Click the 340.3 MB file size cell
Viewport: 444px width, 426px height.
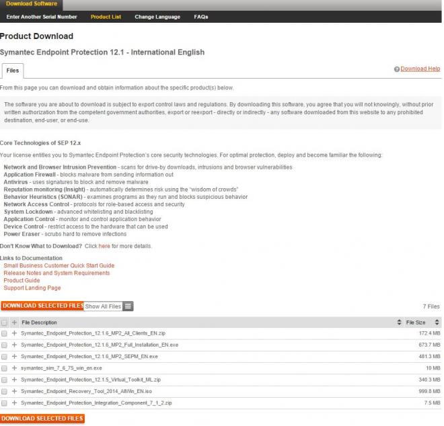click(430, 380)
